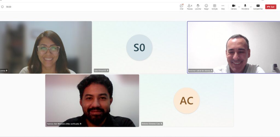Leave the meeting with Sair button
The image size is (280, 137).
(x=270, y=7)
